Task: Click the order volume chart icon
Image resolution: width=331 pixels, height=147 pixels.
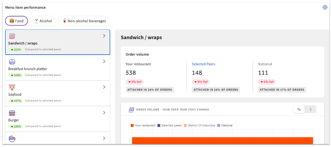Action: point(131,110)
